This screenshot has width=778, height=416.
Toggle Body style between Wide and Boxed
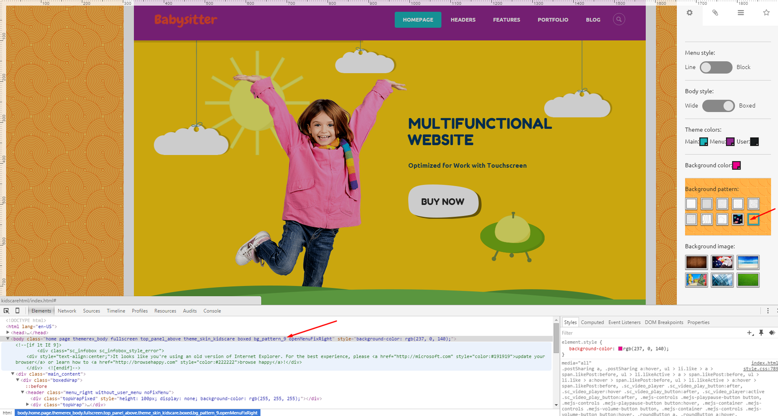coord(718,105)
